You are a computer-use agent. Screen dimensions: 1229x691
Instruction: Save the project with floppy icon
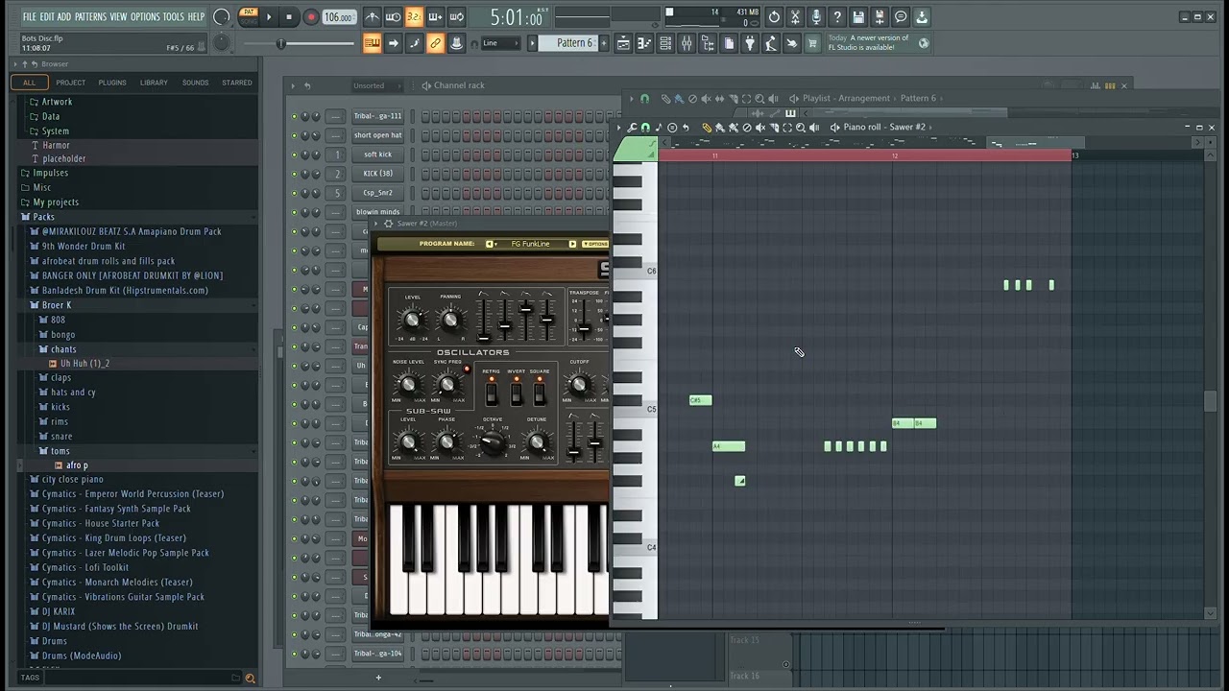858,17
